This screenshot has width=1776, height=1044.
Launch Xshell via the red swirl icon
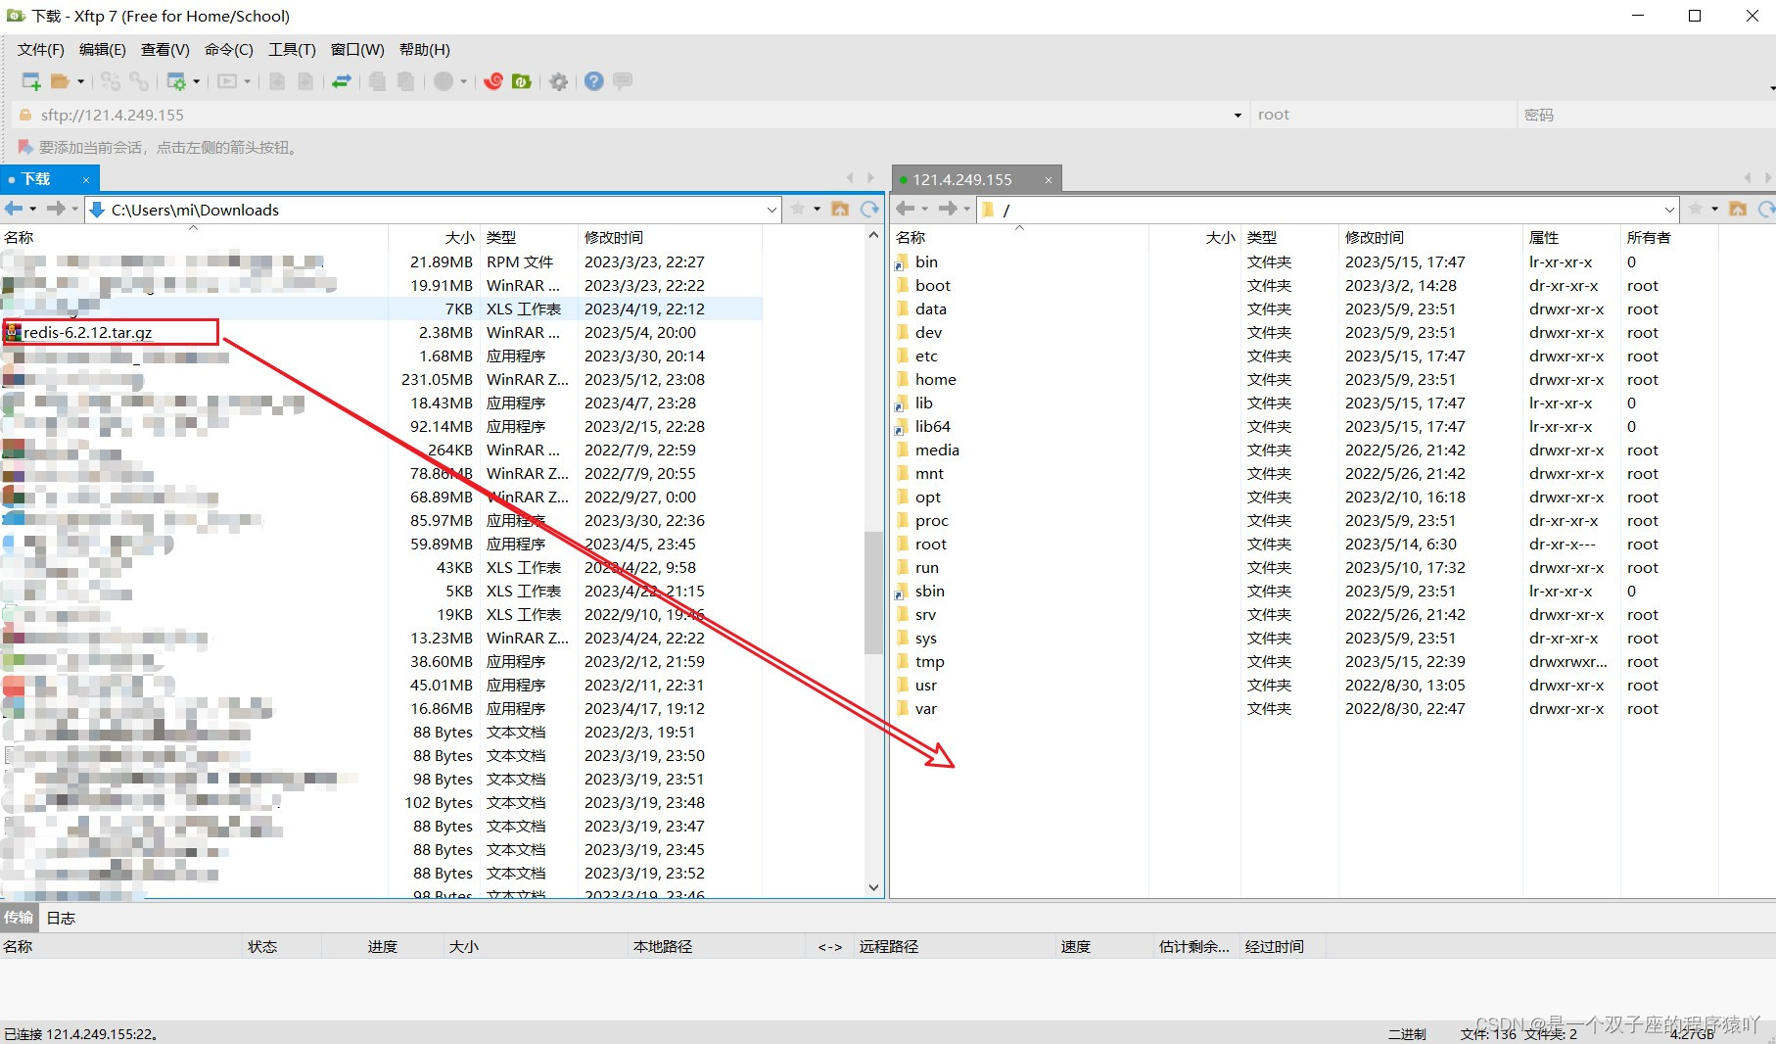493,81
